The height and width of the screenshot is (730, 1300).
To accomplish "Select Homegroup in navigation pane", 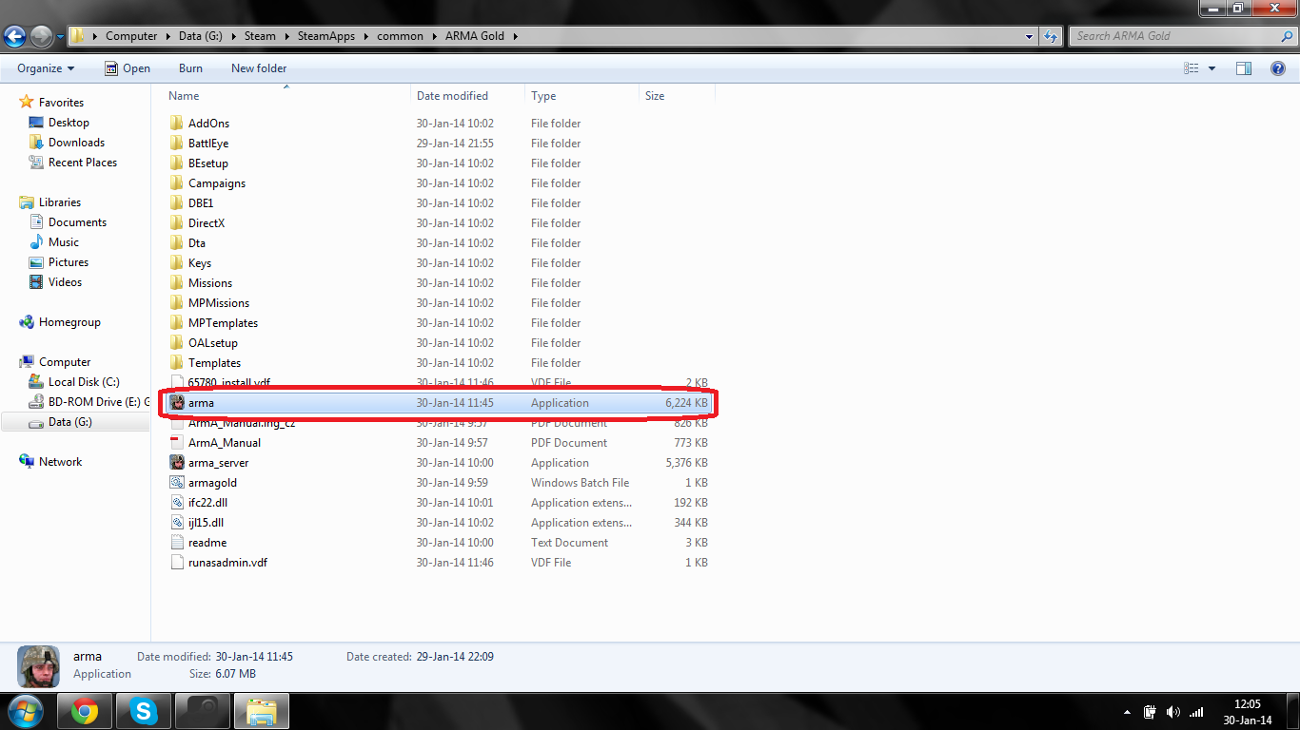I will pos(69,322).
